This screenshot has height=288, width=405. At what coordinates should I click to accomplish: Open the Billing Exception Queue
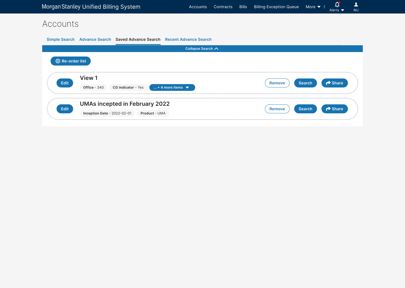(276, 7)
